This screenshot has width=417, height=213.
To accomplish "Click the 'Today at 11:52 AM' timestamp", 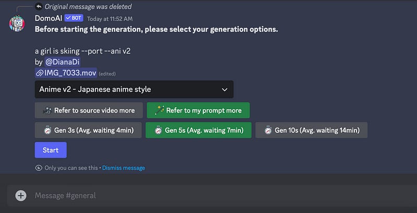I will 110,19.
